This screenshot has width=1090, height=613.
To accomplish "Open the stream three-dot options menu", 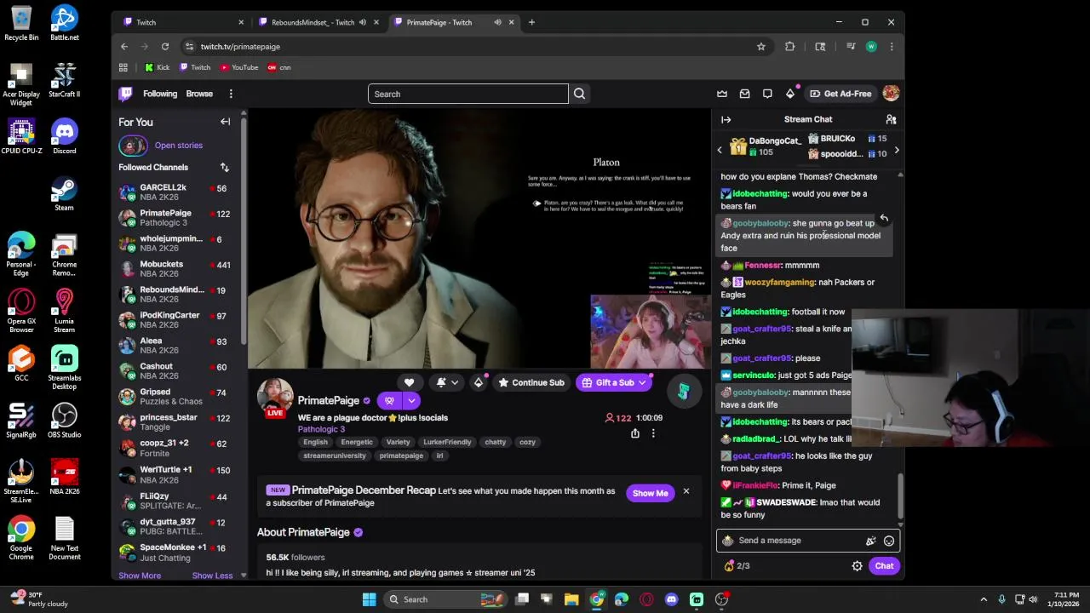I will (653, 433).
